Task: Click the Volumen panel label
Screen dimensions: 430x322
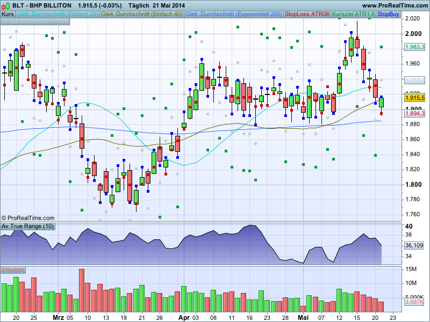Action: tap(12, 270)
